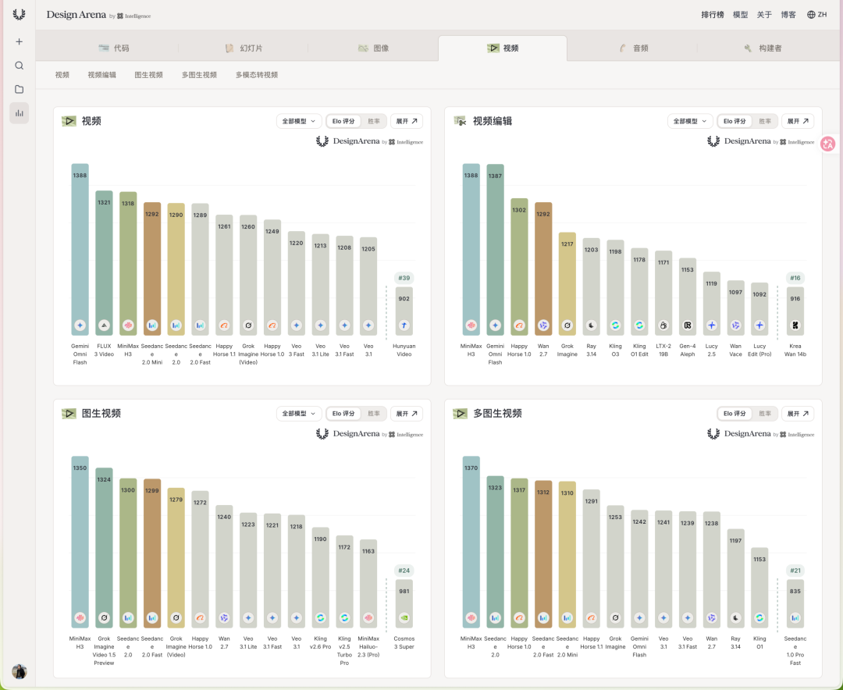Switch the 多图生视频 panel to 胜率

[765, 414]
